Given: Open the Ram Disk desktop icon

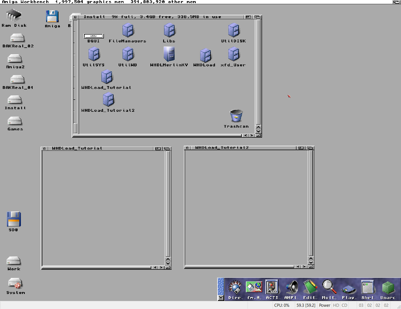Looking at the screenshot, I should pyautogui.click(x=14, y=16).
